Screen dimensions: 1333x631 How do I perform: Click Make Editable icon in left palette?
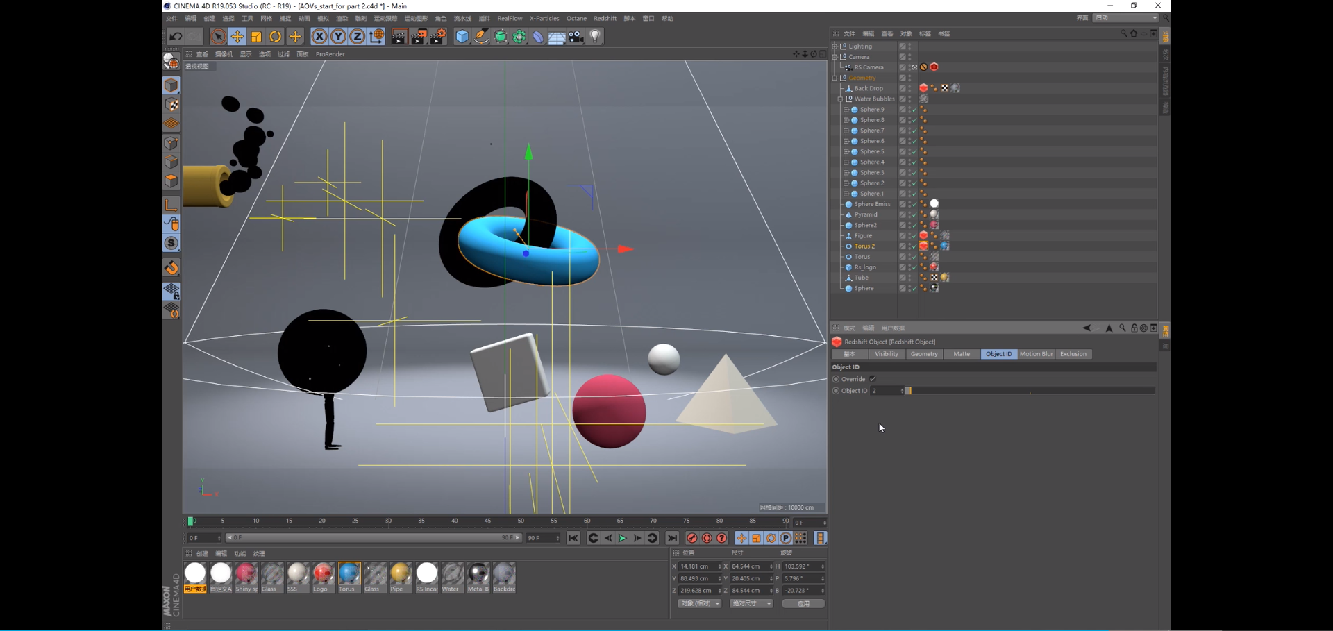171,62
